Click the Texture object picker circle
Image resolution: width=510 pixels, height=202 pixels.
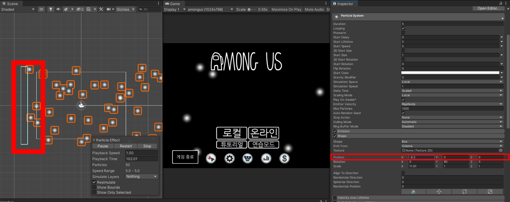click(x=501, y=150)
